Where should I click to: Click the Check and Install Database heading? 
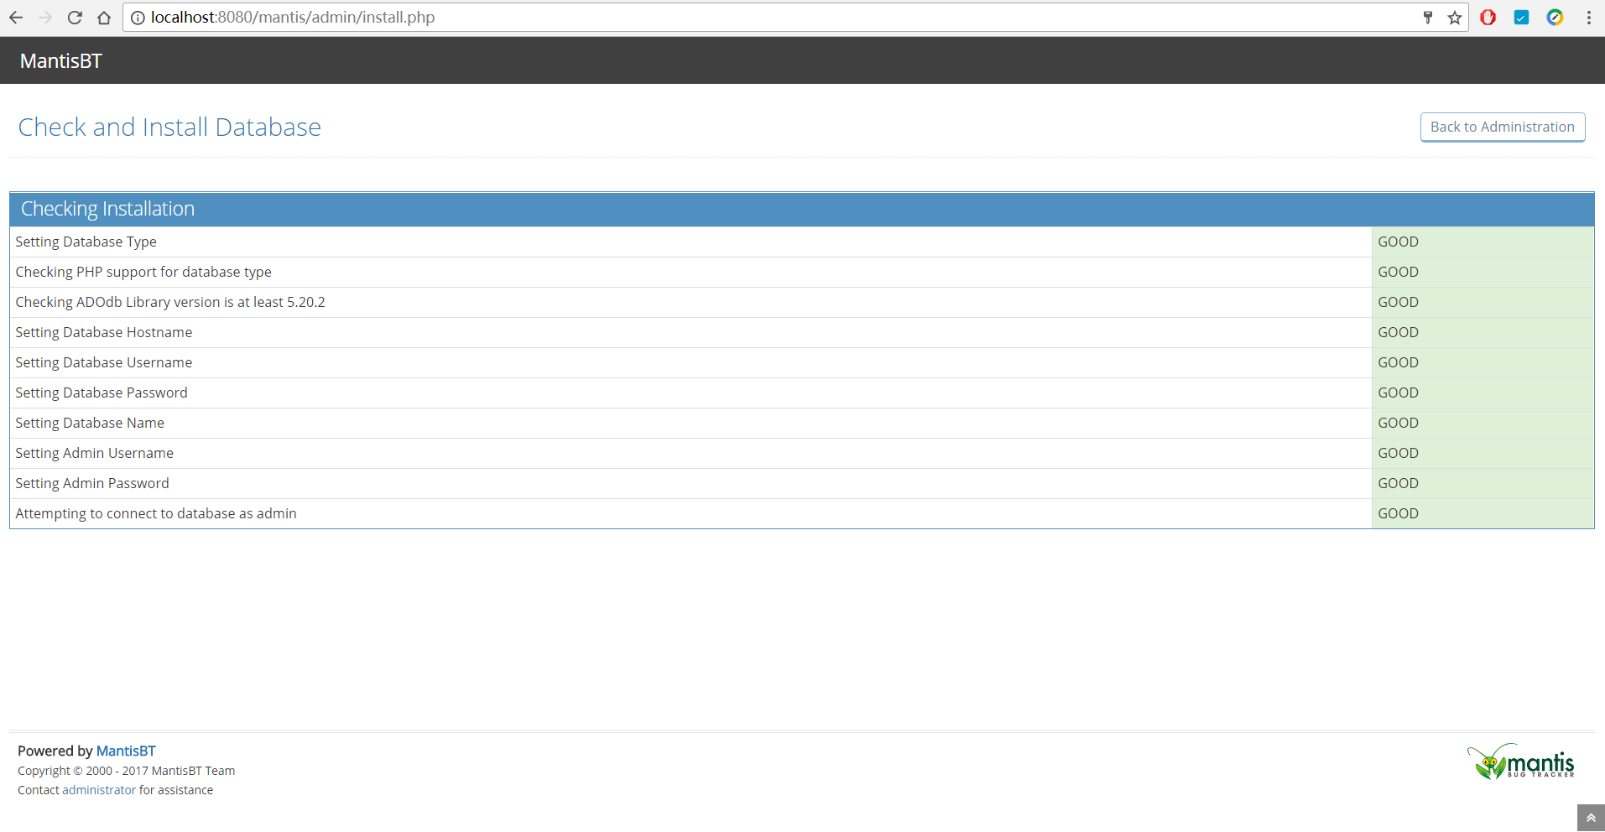click(x=169, y=127)
